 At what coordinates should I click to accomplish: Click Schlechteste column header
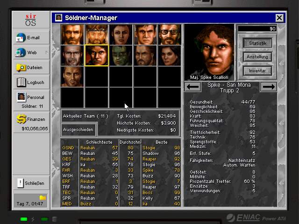tap(99, 142)
